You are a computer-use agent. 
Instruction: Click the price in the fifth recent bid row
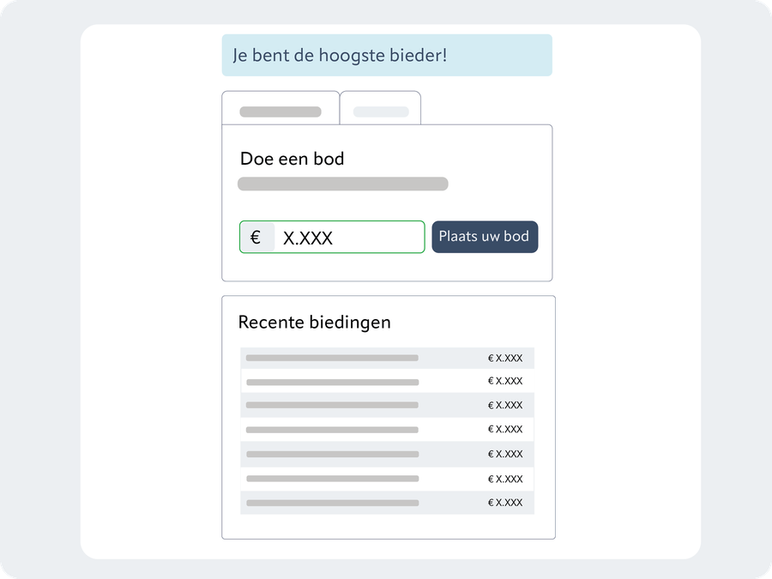505,454
